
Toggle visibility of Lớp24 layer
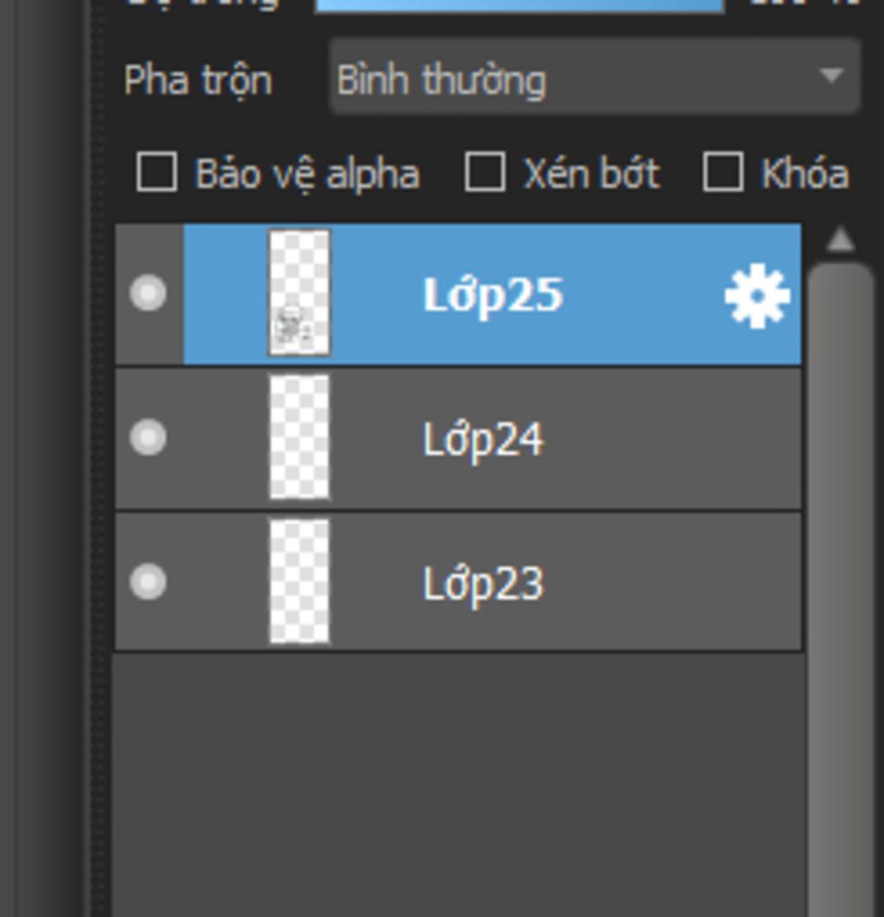(x=148, y=437)
